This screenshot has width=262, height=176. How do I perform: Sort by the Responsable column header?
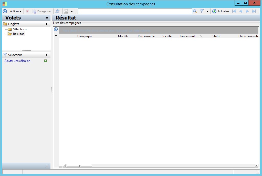click(x=146, y=36)
